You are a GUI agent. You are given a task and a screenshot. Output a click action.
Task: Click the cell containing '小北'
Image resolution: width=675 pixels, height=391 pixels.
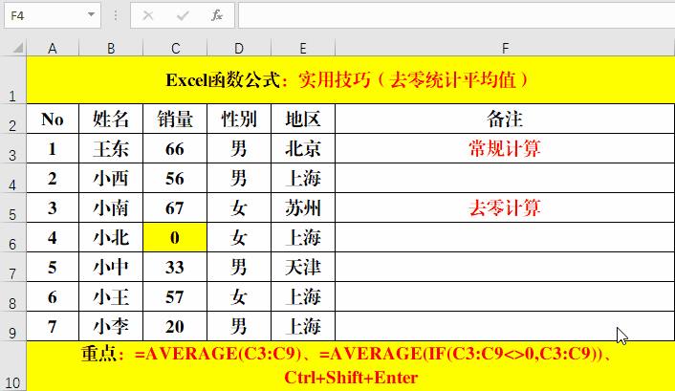(111, 238)
